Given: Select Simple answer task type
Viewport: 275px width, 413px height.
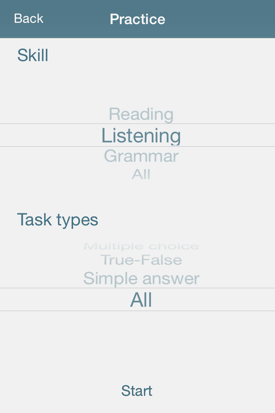Looking at the screenshot, I should [141, 278].
